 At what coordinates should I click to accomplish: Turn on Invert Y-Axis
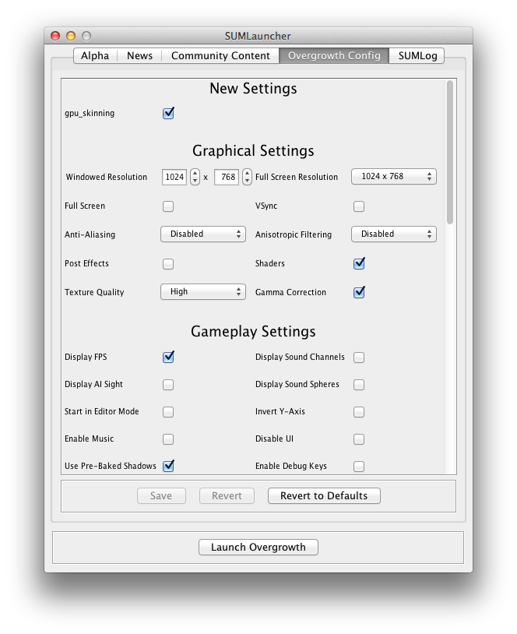[x=359, y=412]
